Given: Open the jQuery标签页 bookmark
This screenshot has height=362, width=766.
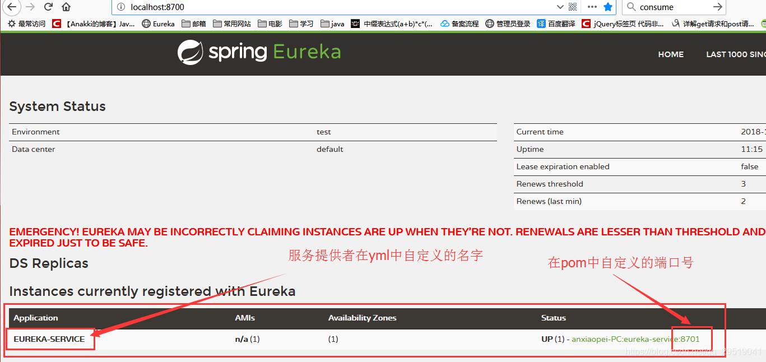Looking at the screenshot, I should (623, 24).
